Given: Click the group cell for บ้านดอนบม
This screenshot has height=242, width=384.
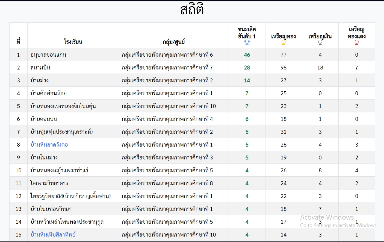Looking at the screenshot, I should click(174, 119).
